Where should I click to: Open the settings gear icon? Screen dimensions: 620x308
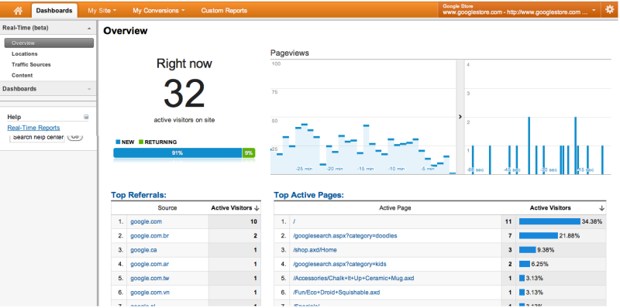tap(609, 10)
